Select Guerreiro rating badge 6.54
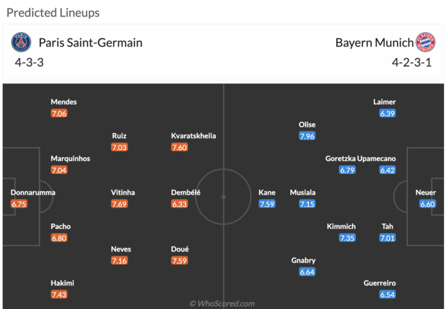 [x=388, y=295]
